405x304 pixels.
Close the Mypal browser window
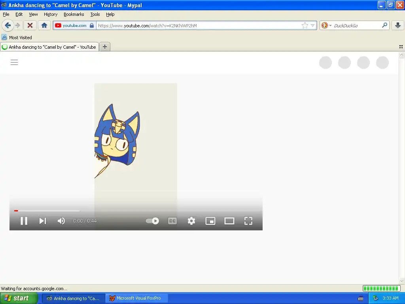coord(400,5)
